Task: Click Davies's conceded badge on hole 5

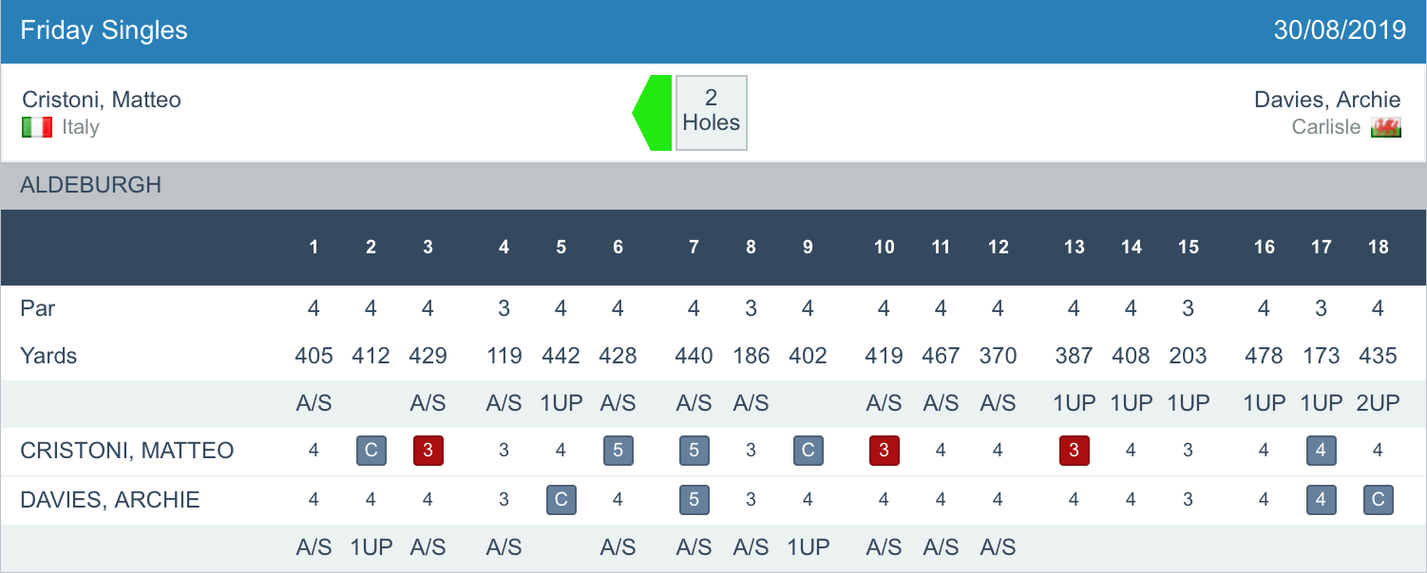Action: pos(561,500)
